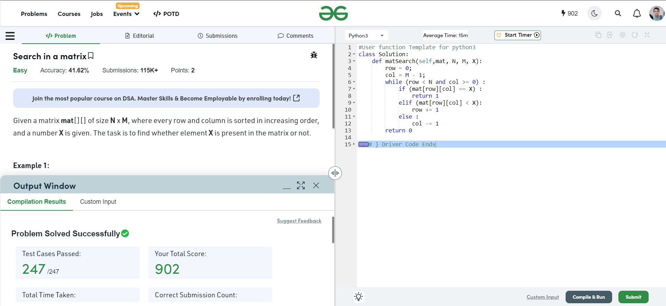666x306 pixels.
Task: Reset code with the refresh icon
Action: tap(635, 35)
